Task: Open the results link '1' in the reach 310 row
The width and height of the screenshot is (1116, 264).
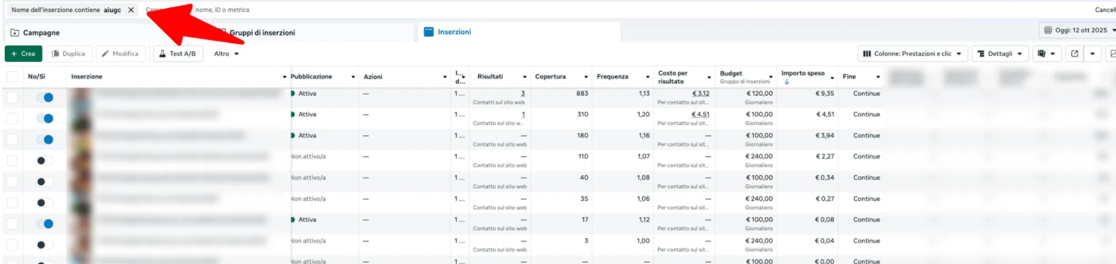Action: click(x=523, y=114)
